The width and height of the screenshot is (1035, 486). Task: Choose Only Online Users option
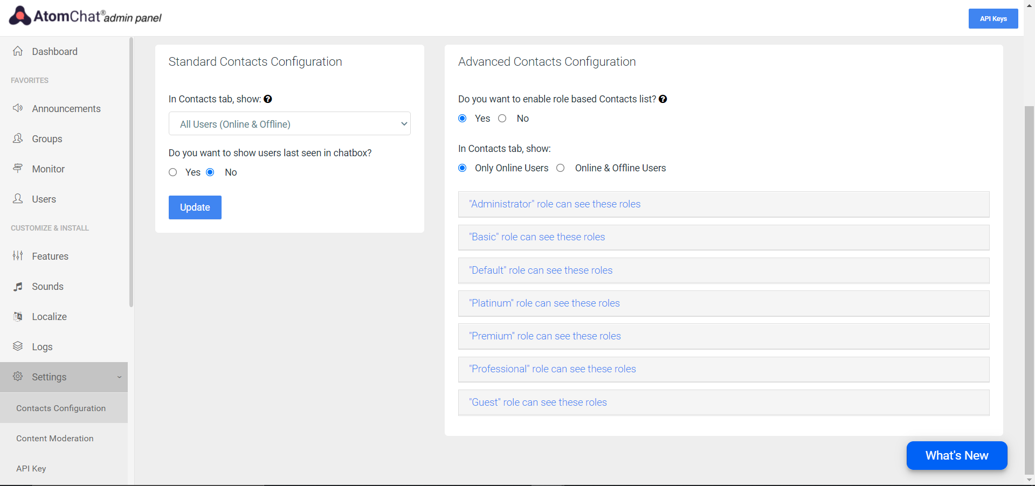coord(463,168)
